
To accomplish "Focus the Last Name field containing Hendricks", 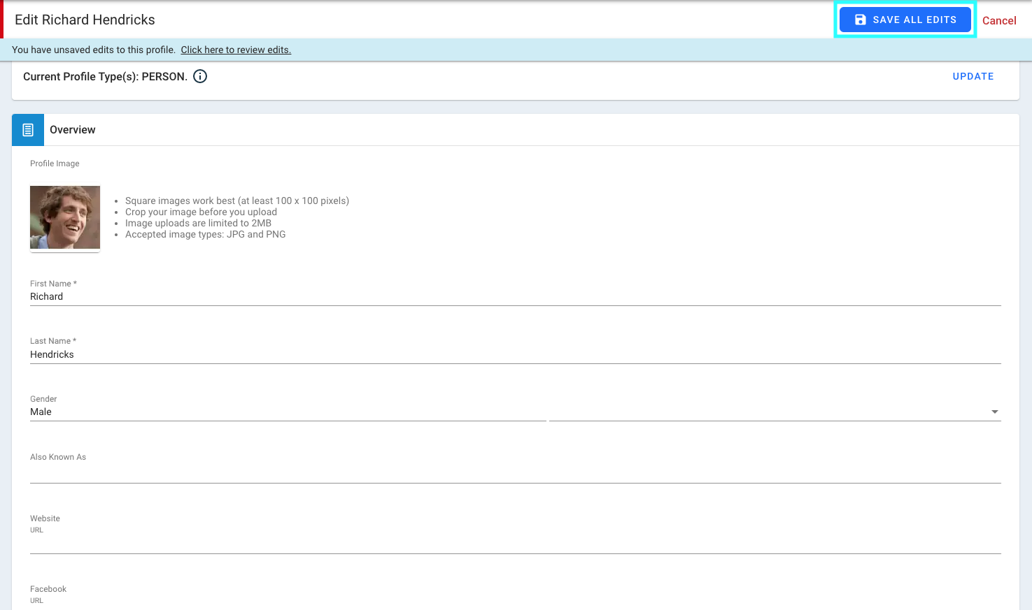I will 516,354.
